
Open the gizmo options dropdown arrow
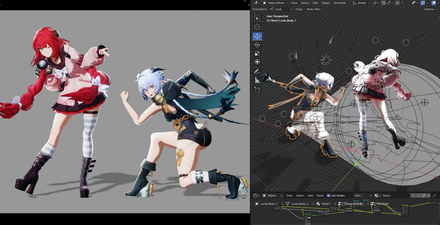(428, 3)
